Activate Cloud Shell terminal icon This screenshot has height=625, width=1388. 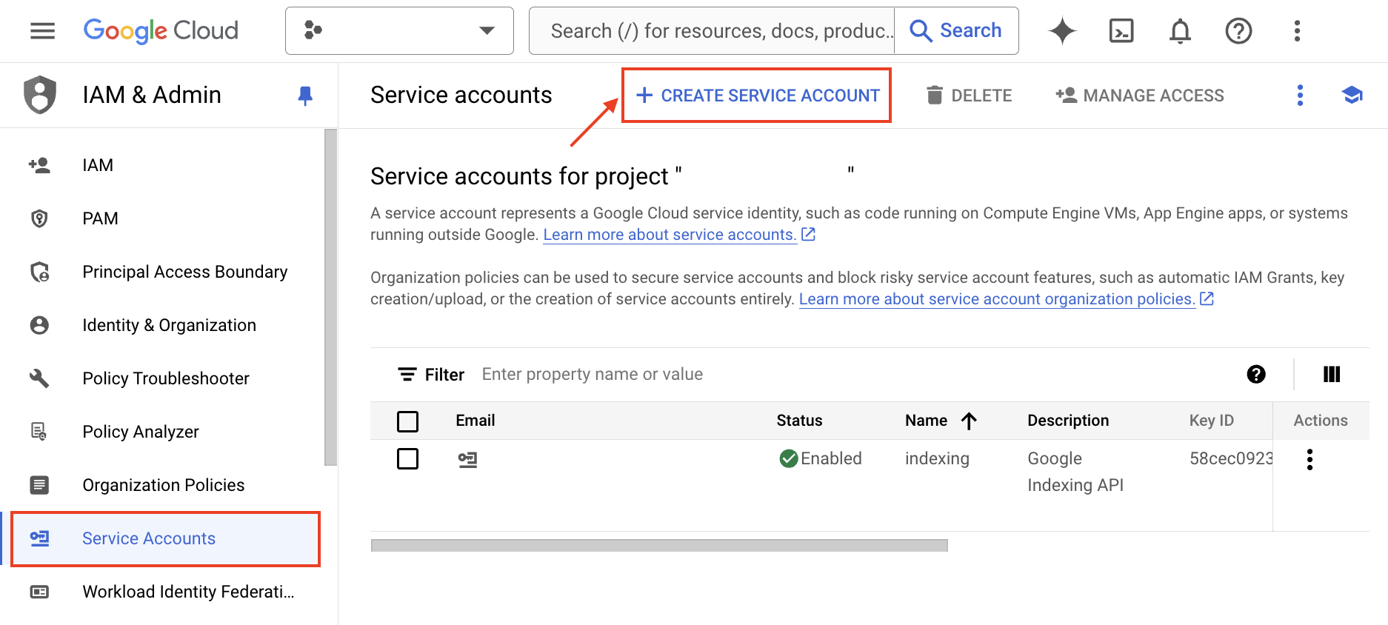pos(1121,30)
